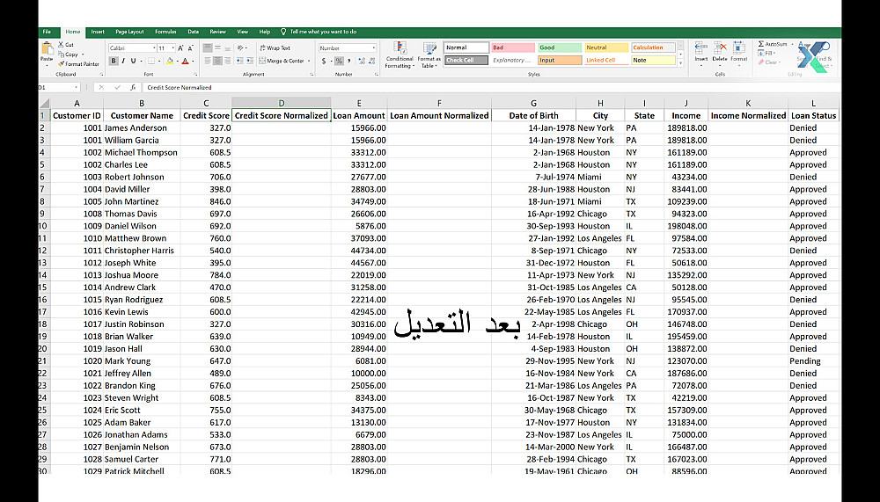Click the Decrease Decimal icon
This screenshot has height=502, width=880.
click(x=372, y=61)
